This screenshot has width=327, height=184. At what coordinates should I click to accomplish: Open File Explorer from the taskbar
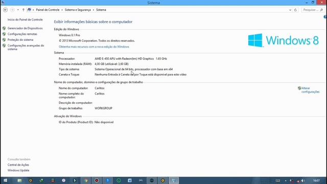point(19,180)
